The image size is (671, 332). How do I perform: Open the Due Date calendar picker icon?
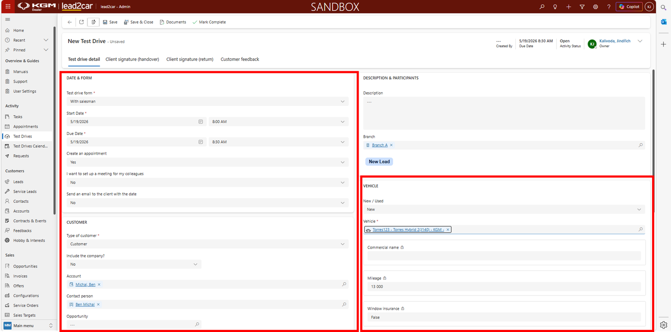[x=200, y=142]
